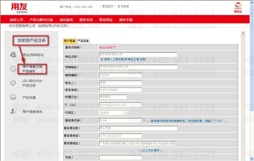This screenshot has height=161, width=254.
Task: Click the 用户信息修改 user-edit icon
Action: [x=13, y=111]
